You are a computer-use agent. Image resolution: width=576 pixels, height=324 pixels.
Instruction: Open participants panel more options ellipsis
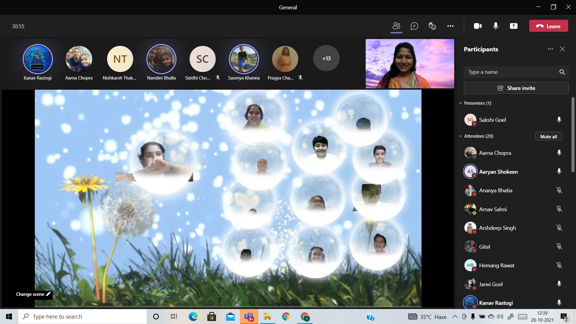pos(550,49)
